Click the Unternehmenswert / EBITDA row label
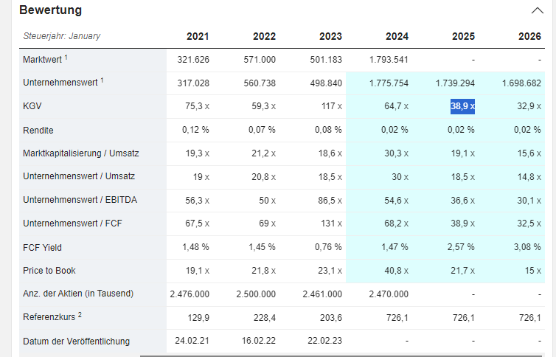The height and width of the screenshot is (357, 556). tap(78, 200)
